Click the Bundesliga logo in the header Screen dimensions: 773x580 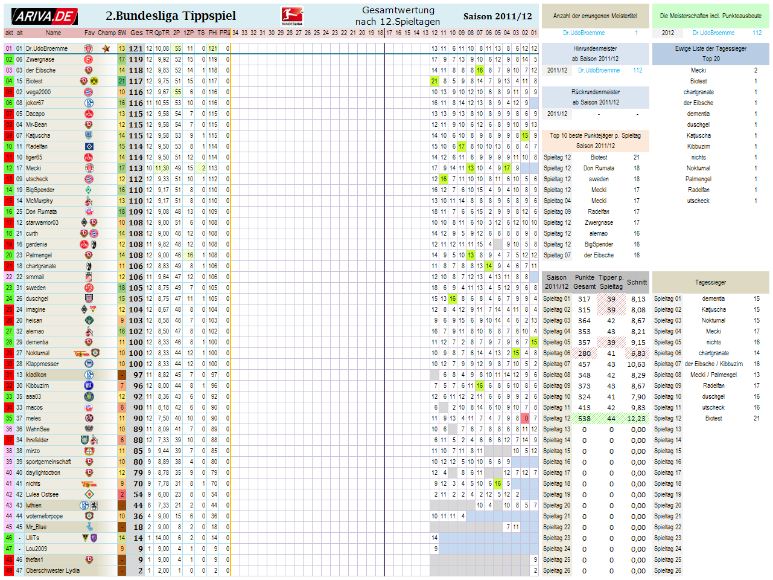coord(292,16)
